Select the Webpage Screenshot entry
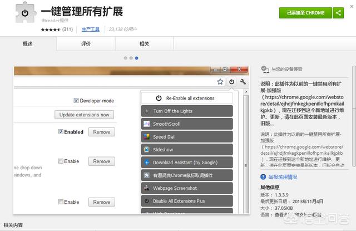The image size is (356, 231). 187,188
